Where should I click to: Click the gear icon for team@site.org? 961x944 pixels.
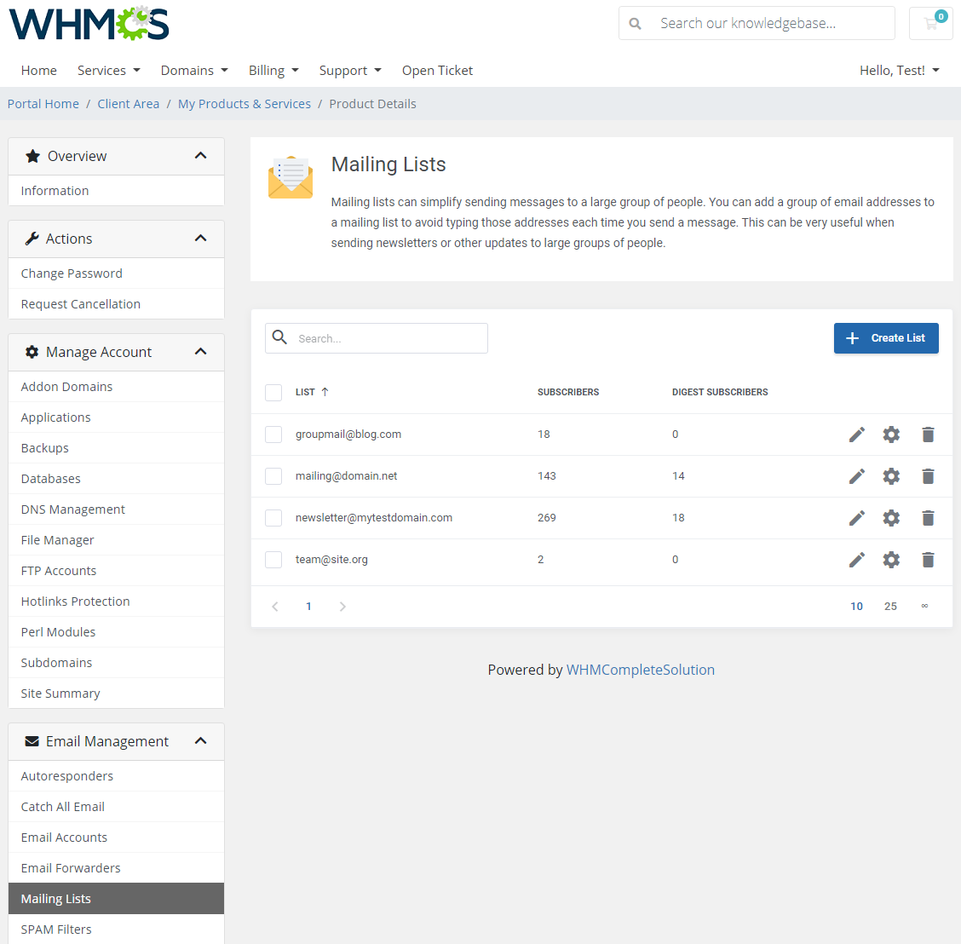click(x=891, y=560)
